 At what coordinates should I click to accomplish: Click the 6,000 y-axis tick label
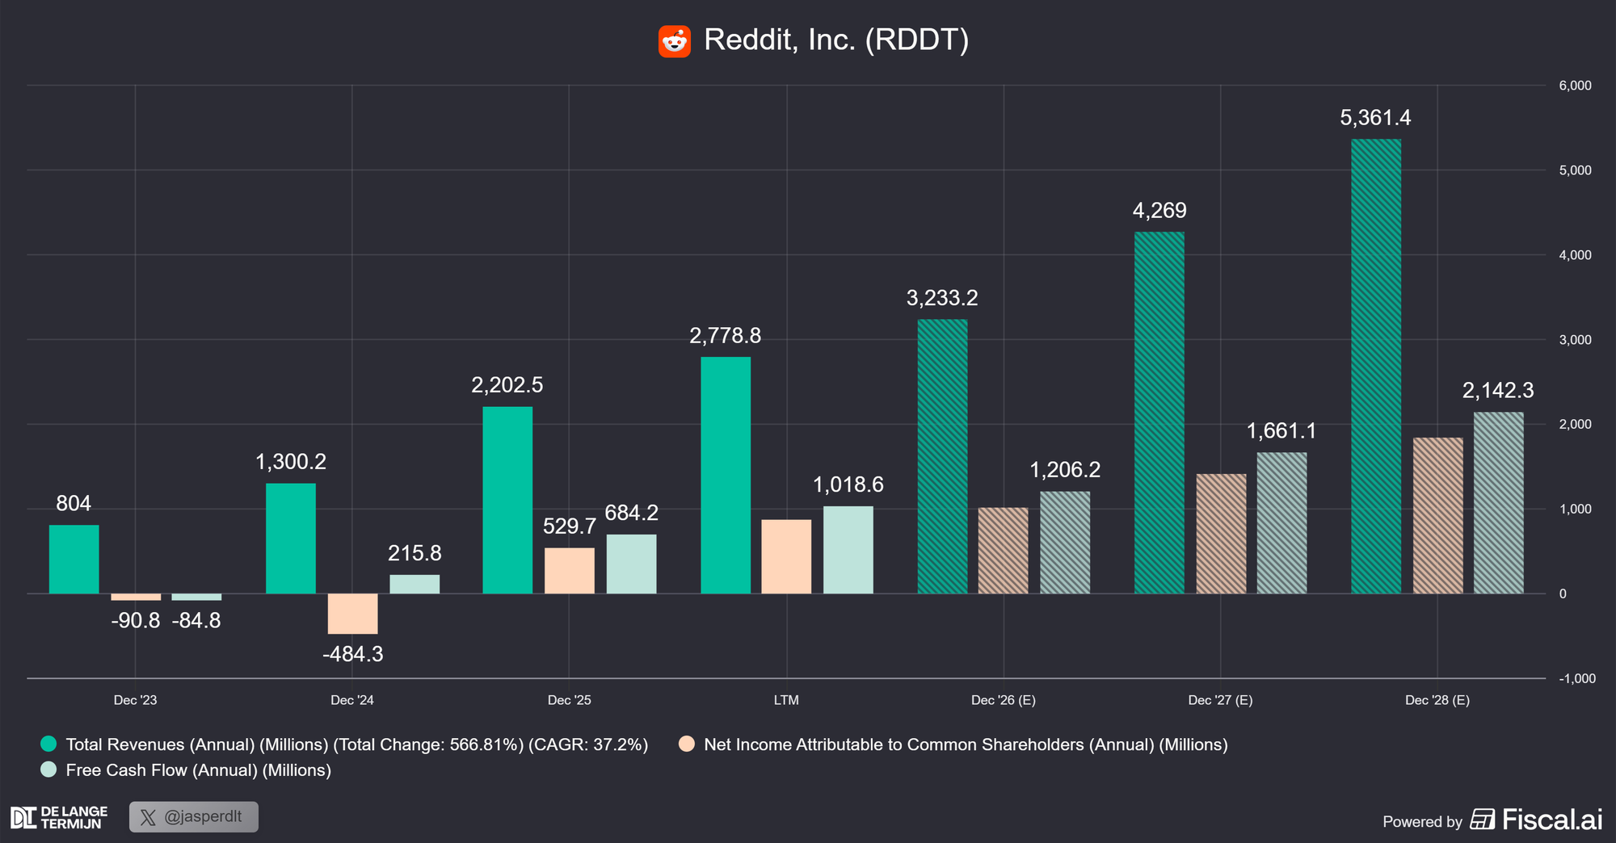coord(1576,86)
